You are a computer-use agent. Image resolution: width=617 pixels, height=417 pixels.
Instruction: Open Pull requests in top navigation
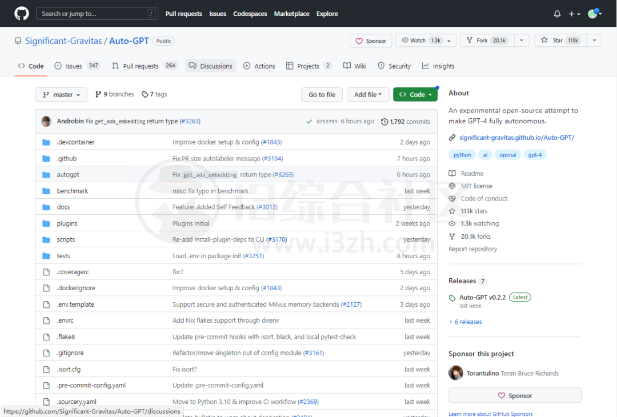[184, 14]
